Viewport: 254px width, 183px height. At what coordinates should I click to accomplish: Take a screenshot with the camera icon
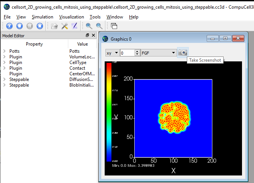(183, 53)
